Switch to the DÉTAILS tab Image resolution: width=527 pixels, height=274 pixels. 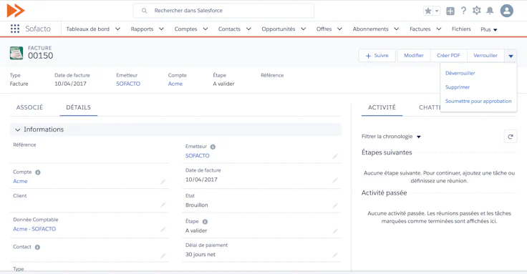78,107
